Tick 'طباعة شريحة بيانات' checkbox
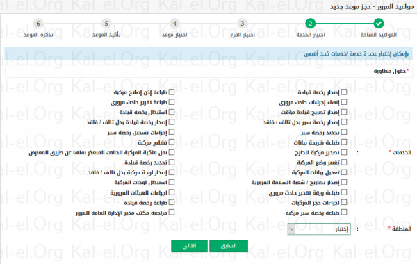The width and height of the screenshot is (417, 264). click(x=344, y=142)
